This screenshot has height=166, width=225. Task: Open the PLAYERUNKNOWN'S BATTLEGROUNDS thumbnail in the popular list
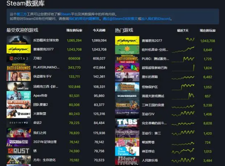(x=19, y=67)
